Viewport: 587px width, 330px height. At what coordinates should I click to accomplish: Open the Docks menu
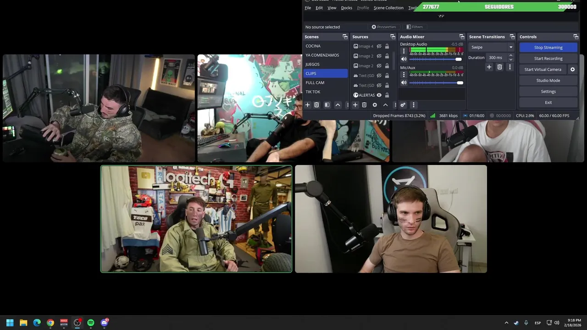click(x=347, y=8)
